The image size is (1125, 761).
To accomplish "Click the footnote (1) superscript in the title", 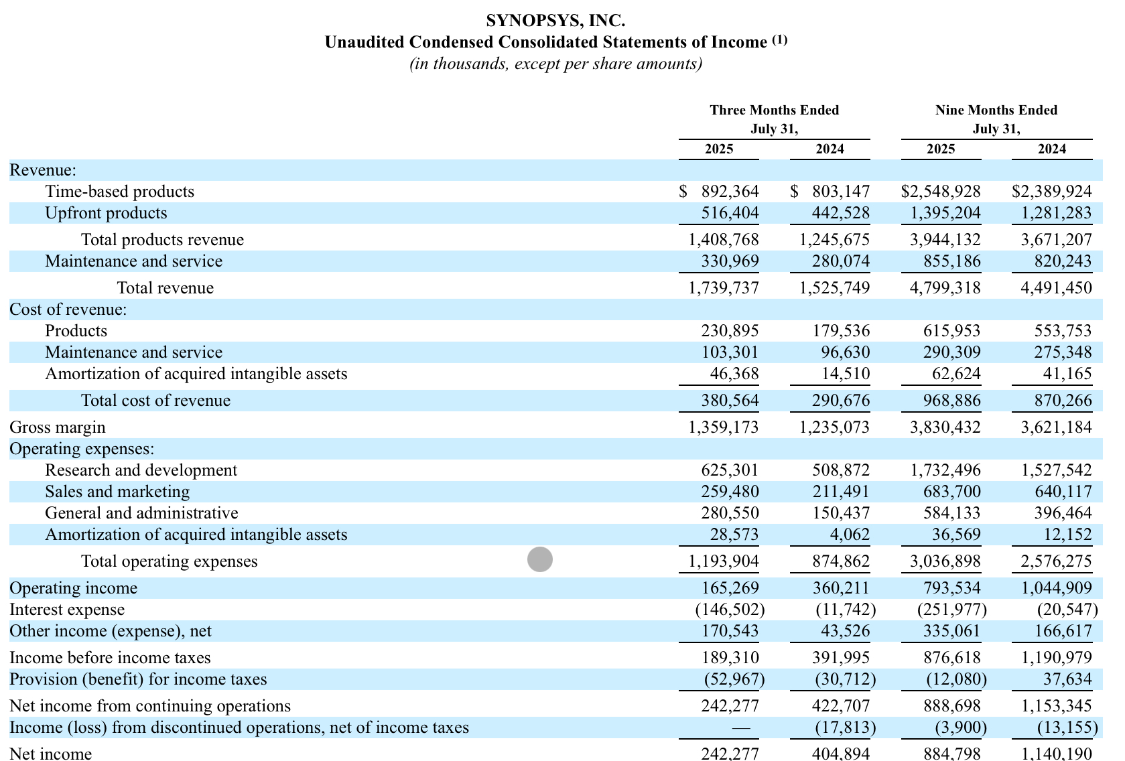I will click(x=780, y=40).
